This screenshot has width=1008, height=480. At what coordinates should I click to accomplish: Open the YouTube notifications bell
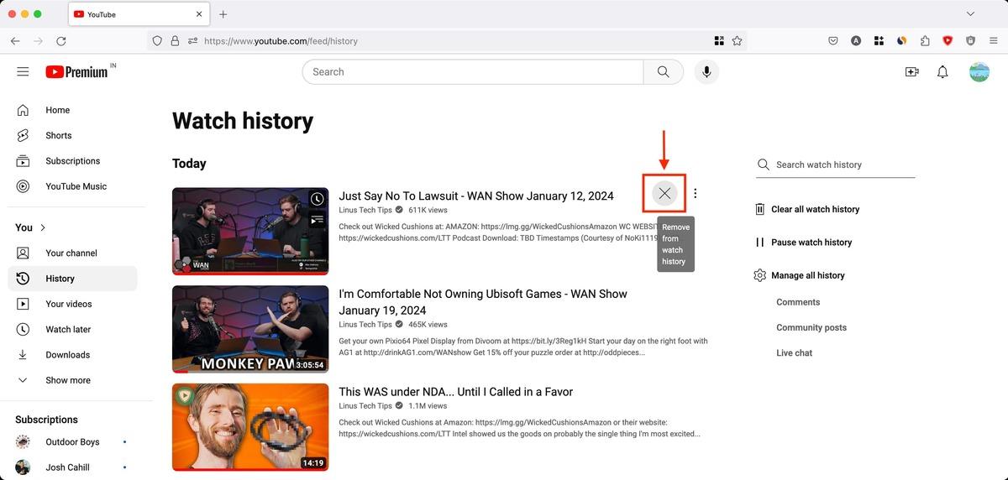click(942, 72)
